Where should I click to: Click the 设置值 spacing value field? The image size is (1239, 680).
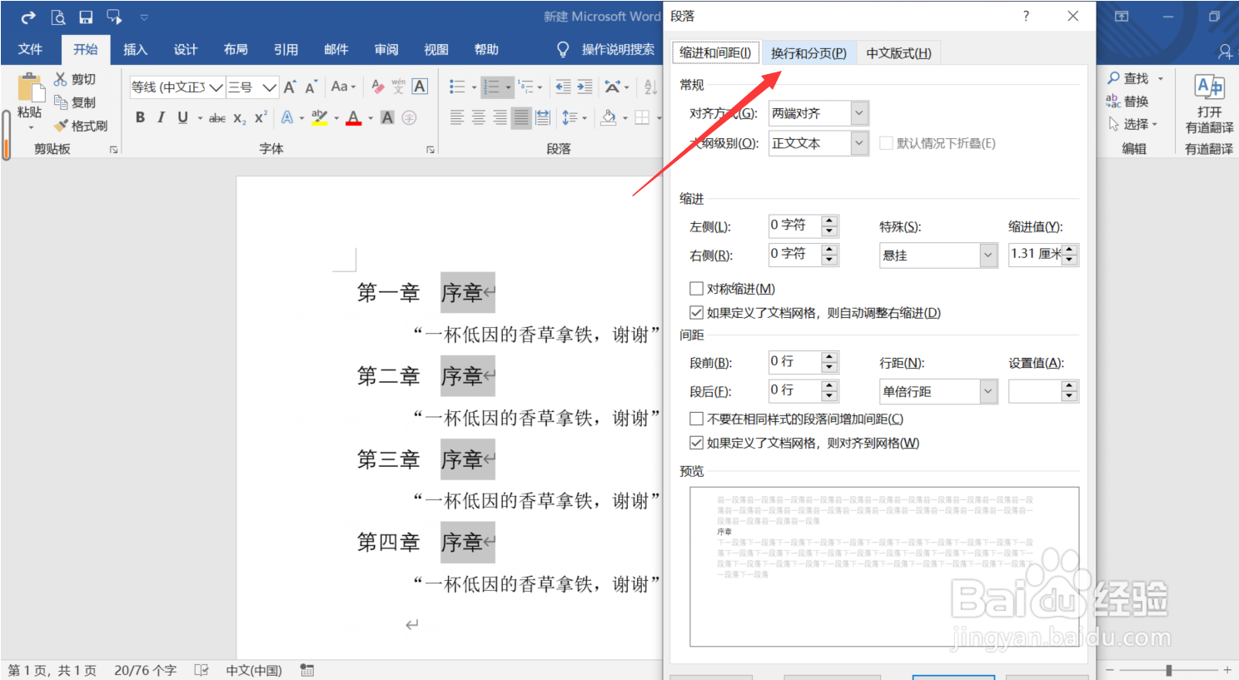(x=1035, y=391)
